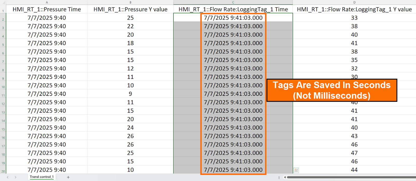Select Pressure Y value 26 in row 17
Image resolution: width=416 pixels, height=181 pixels.
pyautogui.click(x=130, y=144)
